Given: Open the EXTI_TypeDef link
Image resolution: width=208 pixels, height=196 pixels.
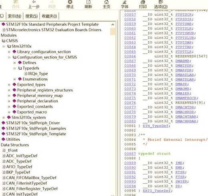Looking at the screenshot, I should [157, 191].
